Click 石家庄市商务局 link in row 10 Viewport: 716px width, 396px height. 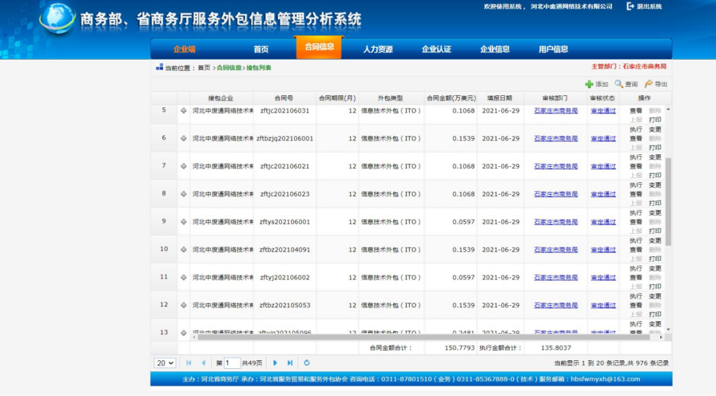(556, 250)
